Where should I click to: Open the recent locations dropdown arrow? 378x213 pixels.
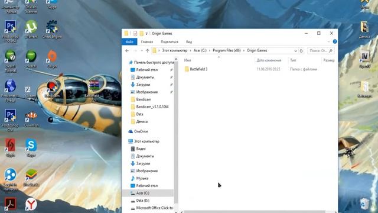[142, 51]
